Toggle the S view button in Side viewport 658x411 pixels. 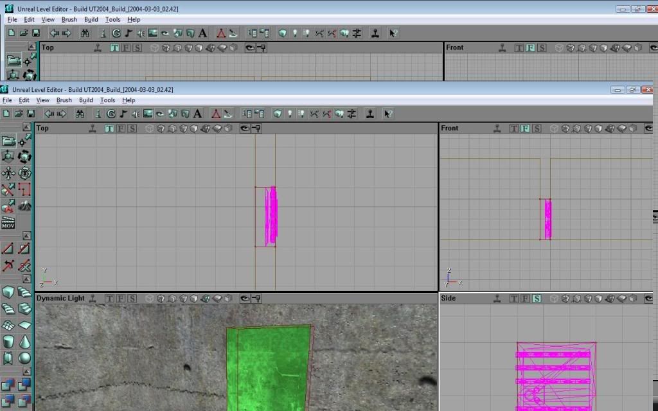[x=537, y=299]
